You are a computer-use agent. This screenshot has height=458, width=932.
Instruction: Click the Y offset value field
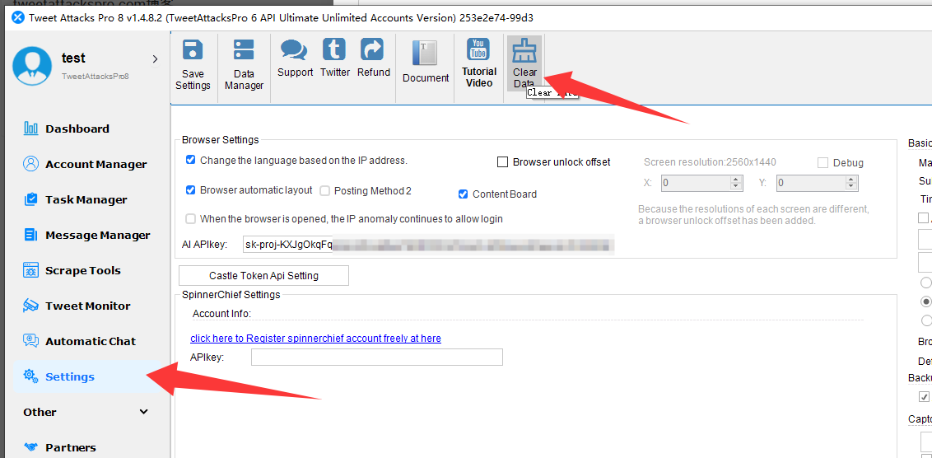[811, 183]
